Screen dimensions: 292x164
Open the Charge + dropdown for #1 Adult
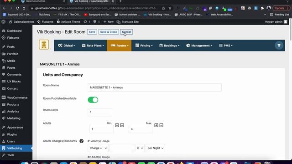pyautogui.click(x=98, y=148)
